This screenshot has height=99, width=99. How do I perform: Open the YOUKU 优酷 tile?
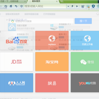pyautogui.click(x=85, y=83)
